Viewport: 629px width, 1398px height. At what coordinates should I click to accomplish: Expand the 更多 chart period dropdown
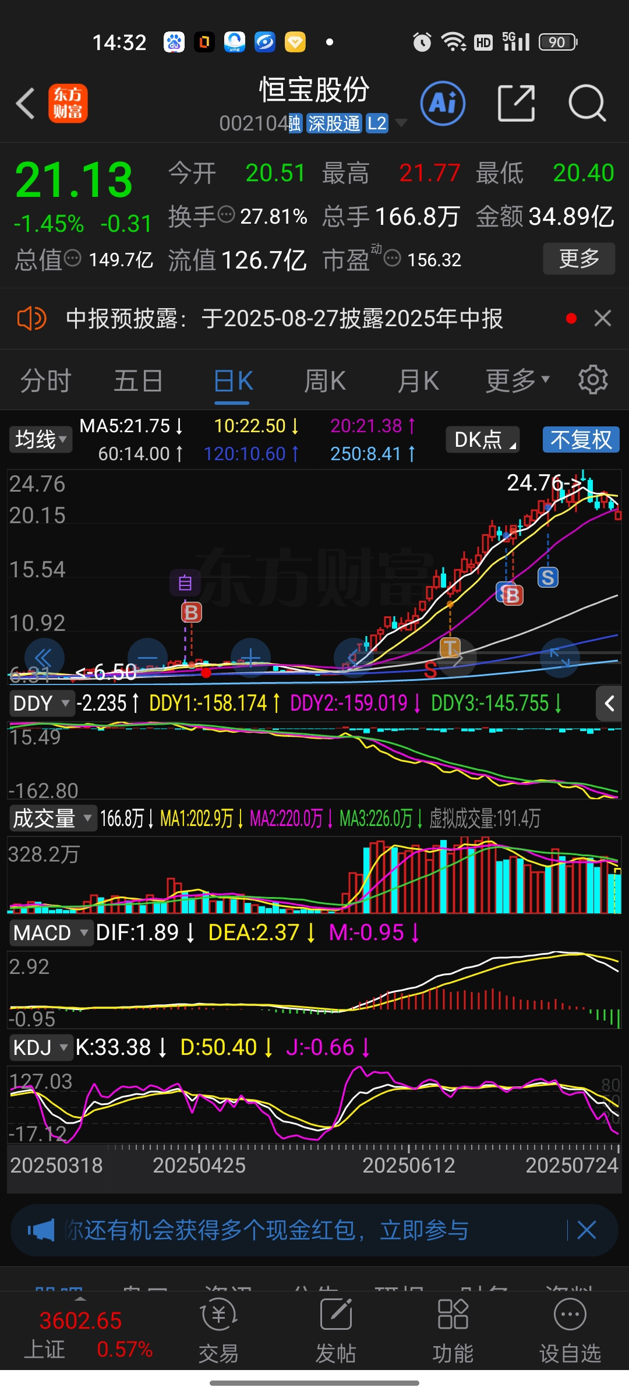click(x=517, y=381)
